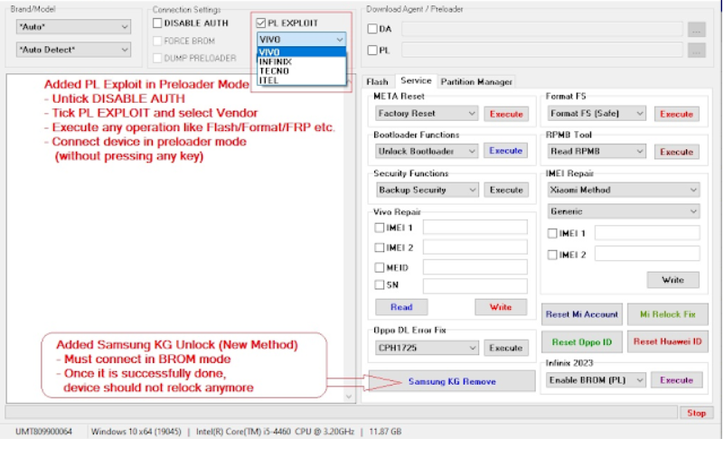
Task: Tick the FORCE BROM checkbox
Action: [157, 41]
